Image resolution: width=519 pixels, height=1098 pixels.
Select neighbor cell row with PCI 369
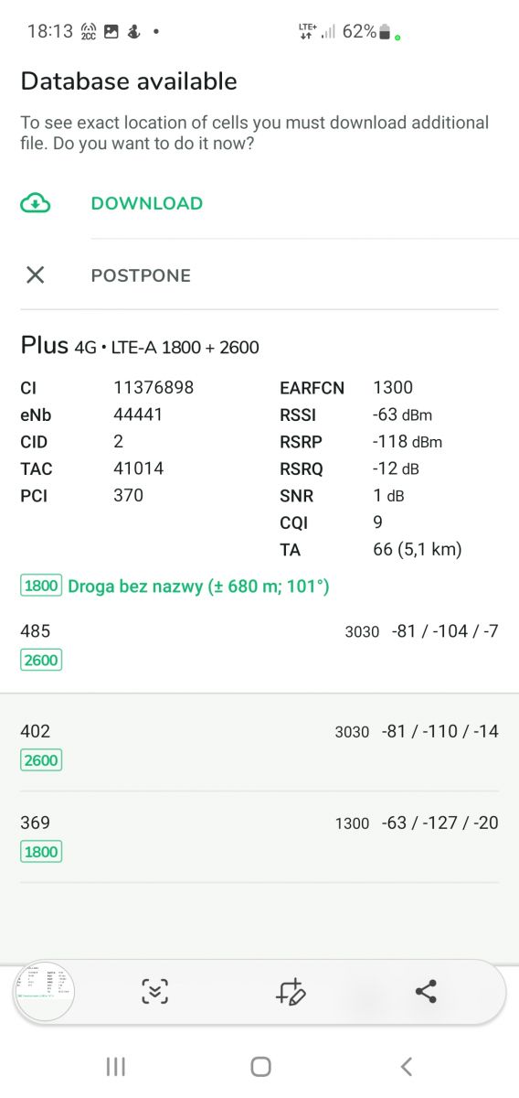pos(259,836)
